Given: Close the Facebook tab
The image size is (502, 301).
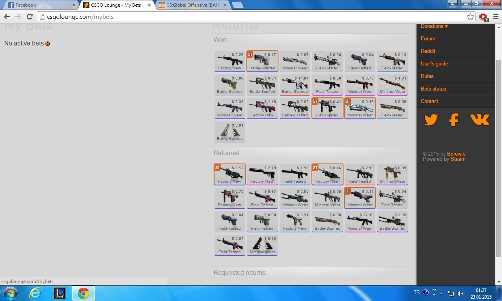Looking at the screenshot, I should pos(74,5).
